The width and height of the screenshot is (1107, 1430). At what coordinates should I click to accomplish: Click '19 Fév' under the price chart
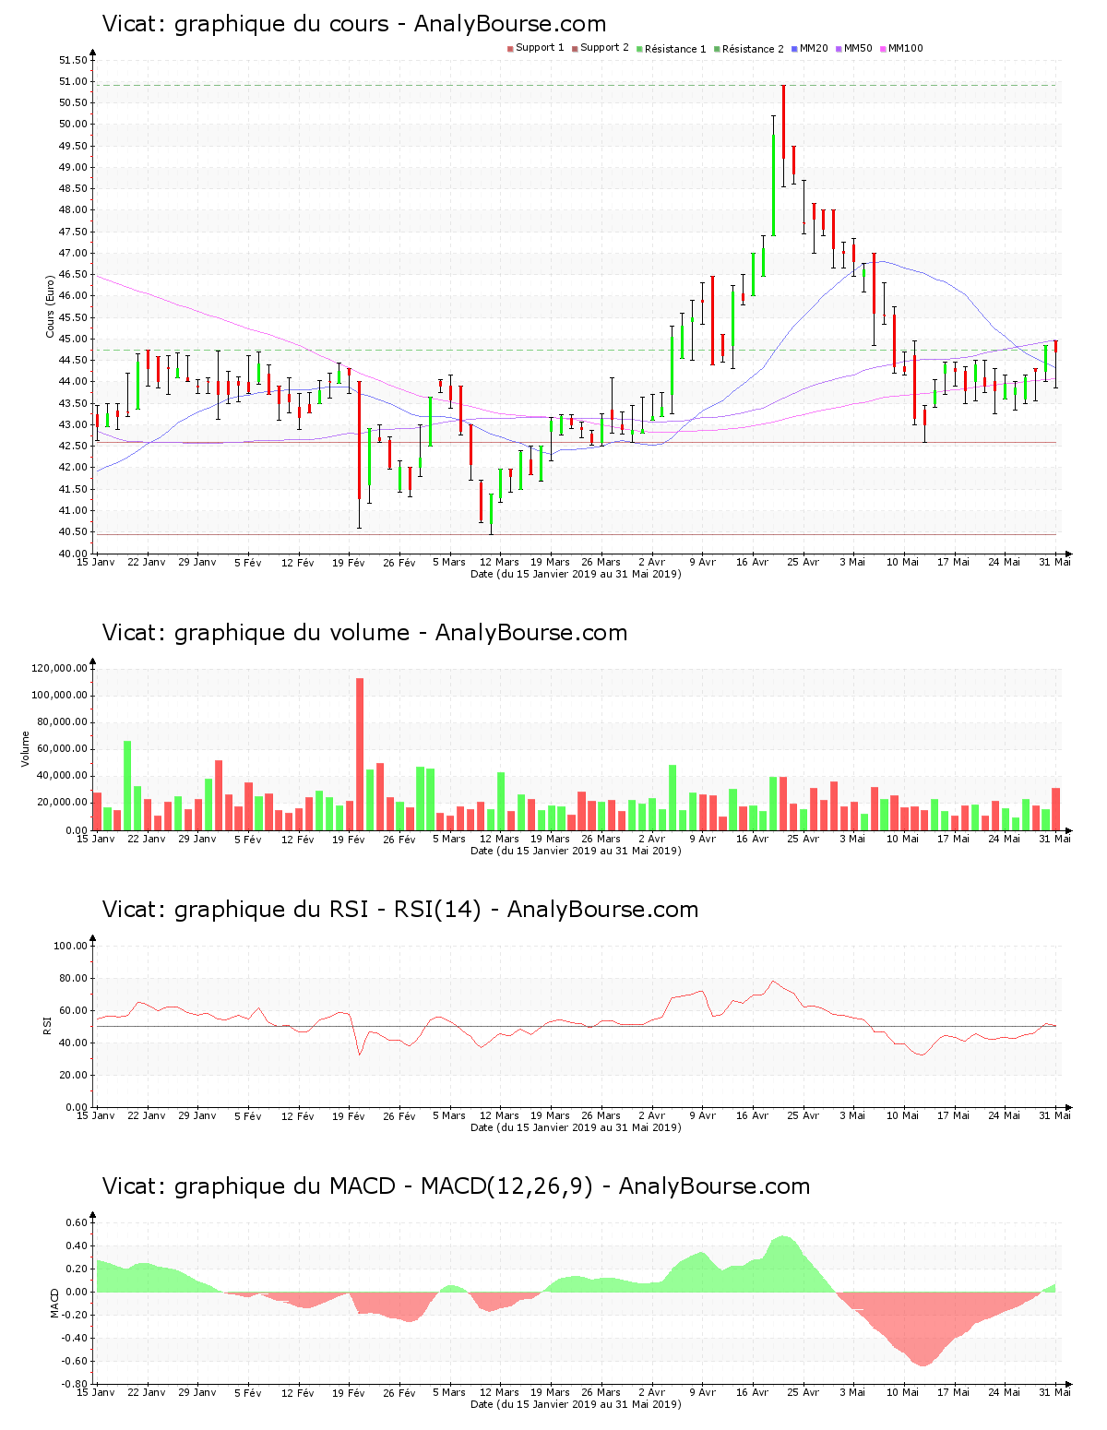point(349,562)
